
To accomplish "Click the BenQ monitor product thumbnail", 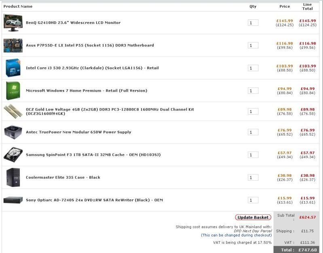I will pyautogui.click(x=13, y=23).
